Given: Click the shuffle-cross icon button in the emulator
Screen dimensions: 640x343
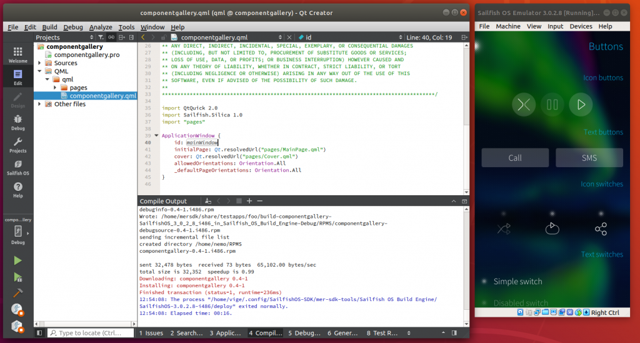Looking at the screenshot, I should pyautogui.click(x=524, y=105).
